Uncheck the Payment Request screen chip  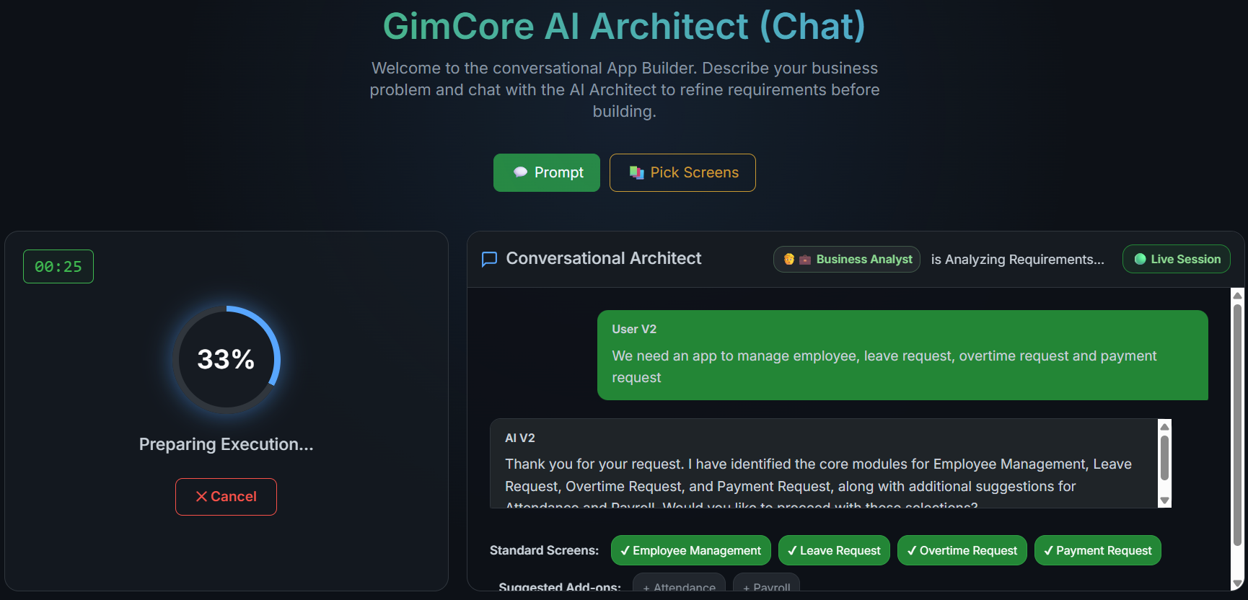[x=1098, y=550]
